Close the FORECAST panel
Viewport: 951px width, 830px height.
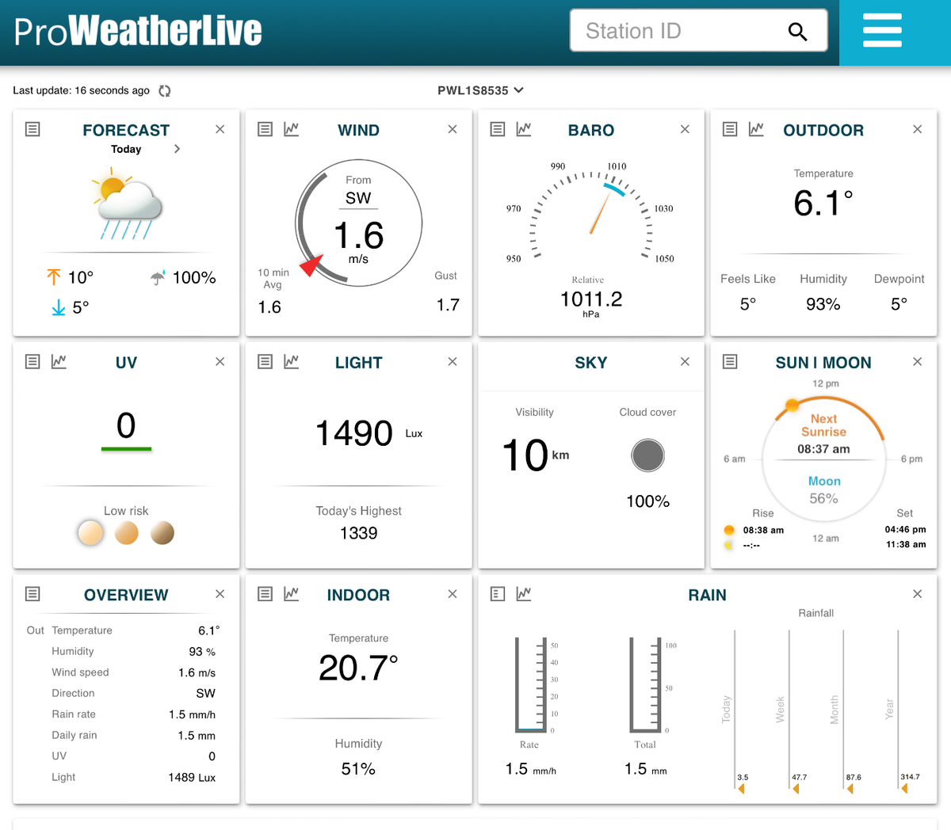pyautogui.click(x=220, y=129)
